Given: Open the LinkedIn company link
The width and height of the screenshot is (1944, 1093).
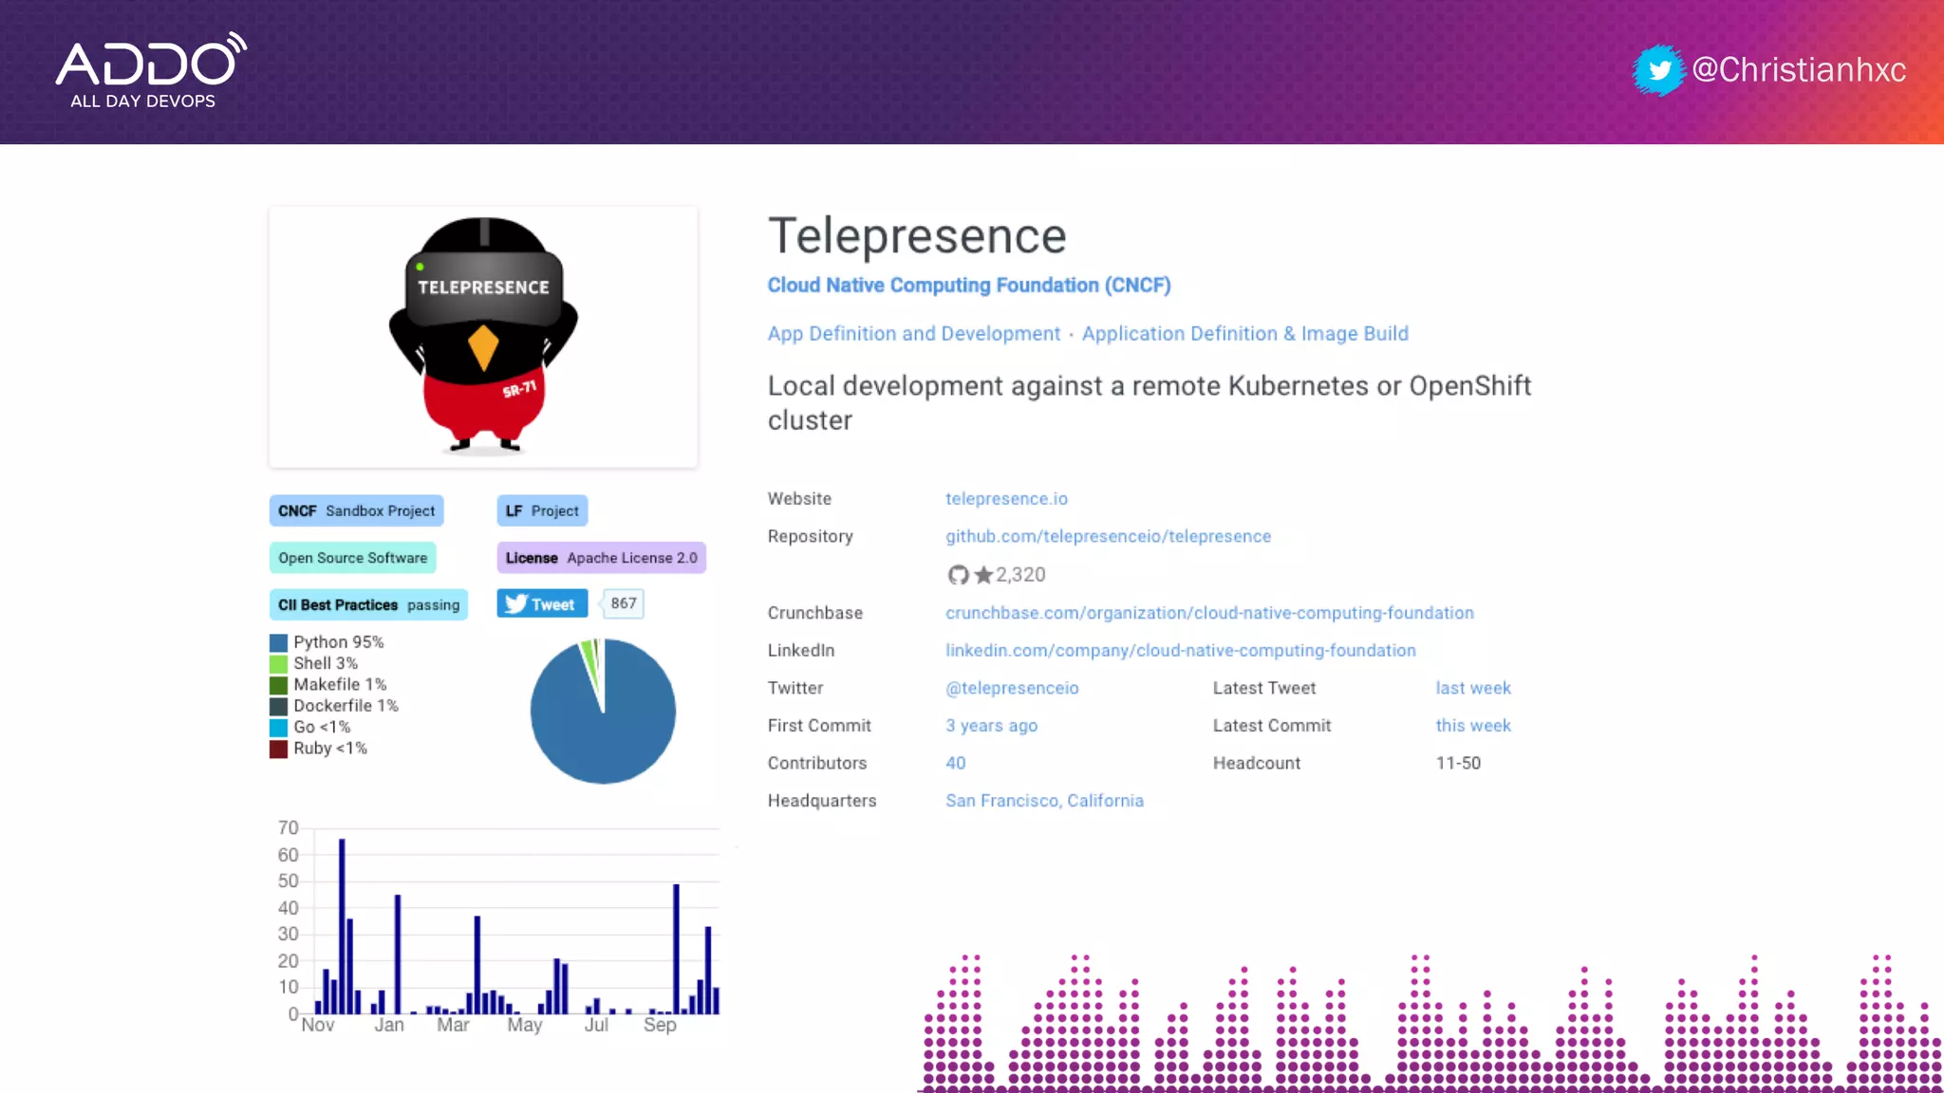Looking at the screenshot, I should tap(1180, 651).
